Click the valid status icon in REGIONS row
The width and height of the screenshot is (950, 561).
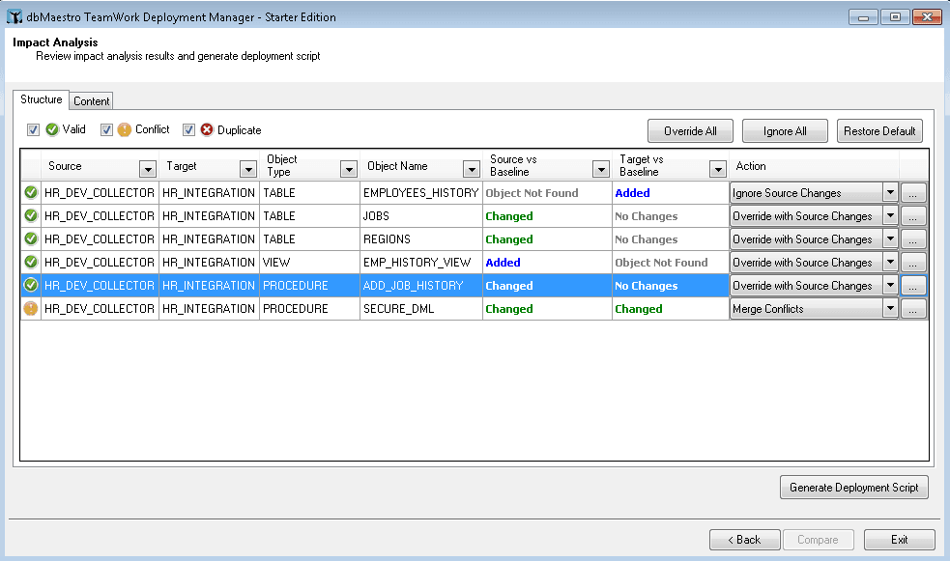click(x=31, y=239)
